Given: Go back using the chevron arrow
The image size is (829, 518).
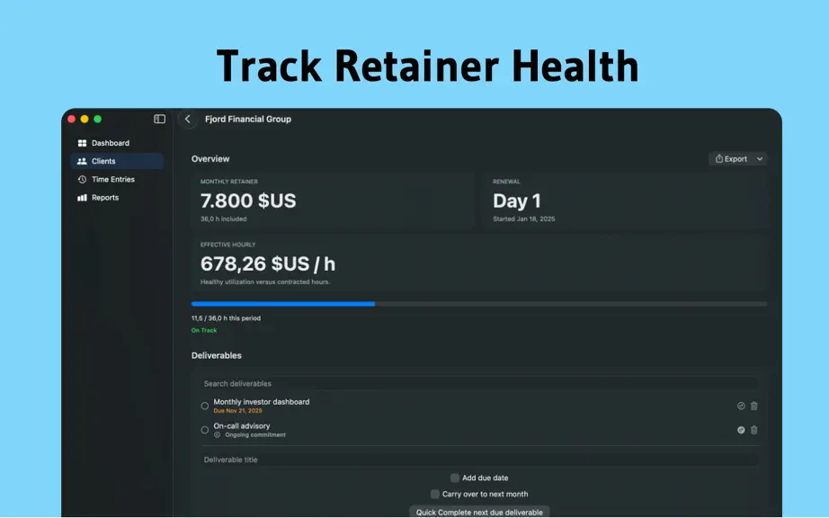Looking at the screenshot, I should (188, 119).
